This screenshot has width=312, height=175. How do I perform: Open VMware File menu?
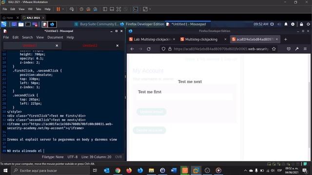5,9
